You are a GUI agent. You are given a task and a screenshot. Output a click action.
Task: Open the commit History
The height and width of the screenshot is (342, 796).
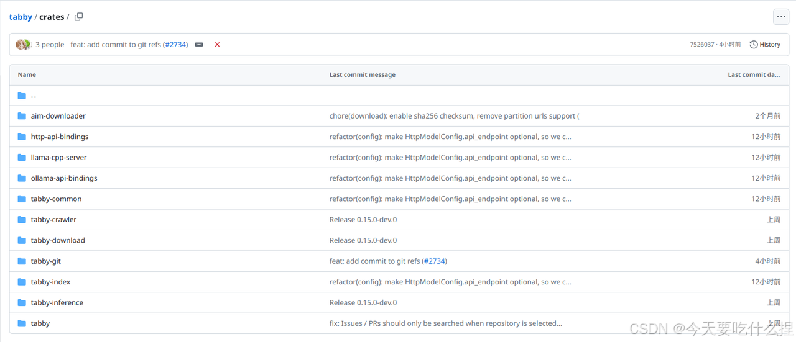click(x=765, y=45)
